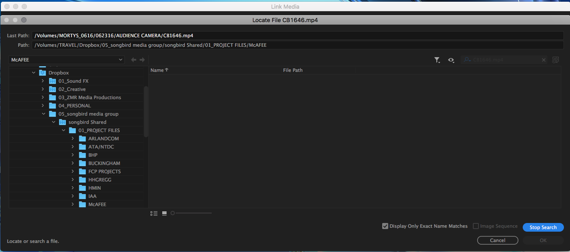Click the McAFEE folder icon in tree
Screen dimensions: 570x252
[x=82, y=204]
